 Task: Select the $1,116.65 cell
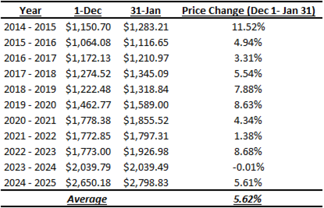tap(145, 42)
